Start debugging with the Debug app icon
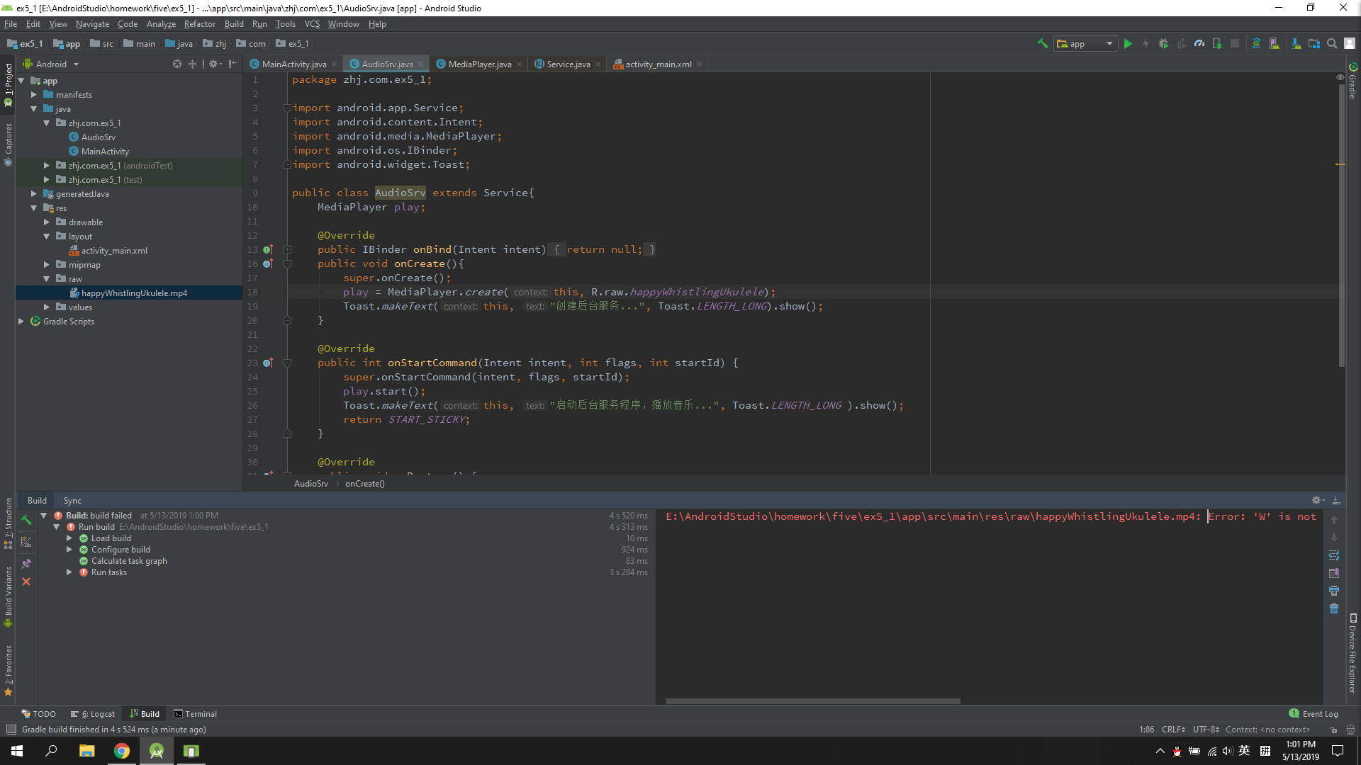This screenshot has height=765, width=1361. [x=1163, y=43]
